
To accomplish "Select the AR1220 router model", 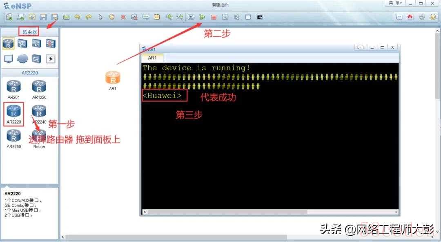I will click(39, 90).
